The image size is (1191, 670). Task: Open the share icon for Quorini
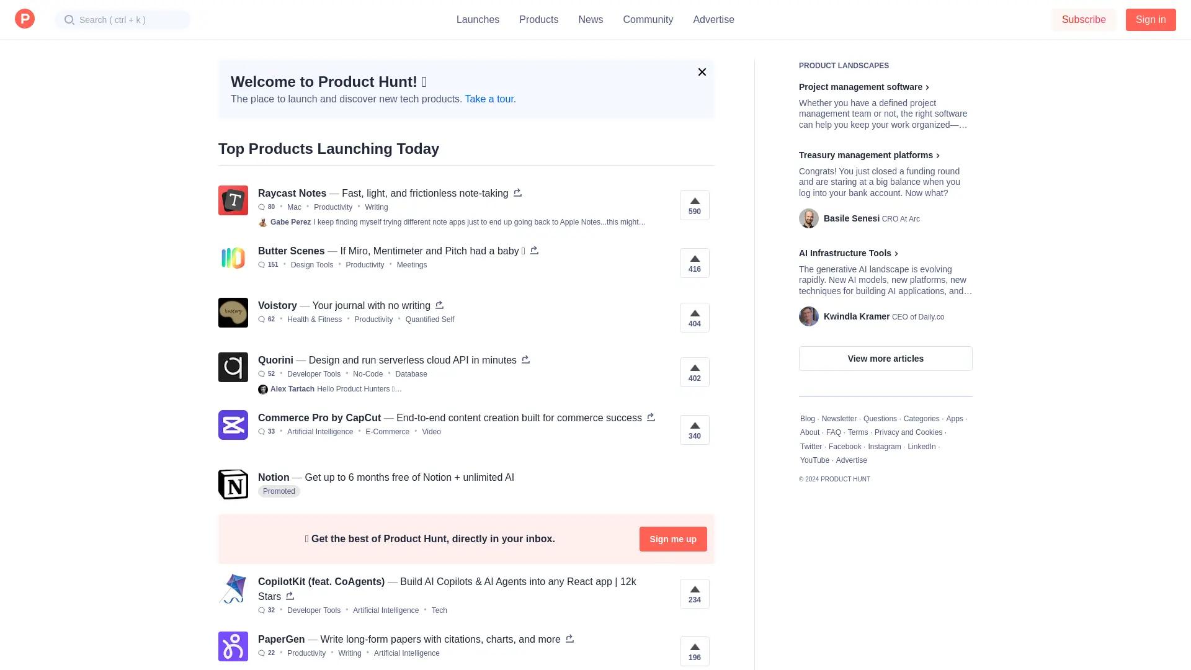click(x=525, y=360)
